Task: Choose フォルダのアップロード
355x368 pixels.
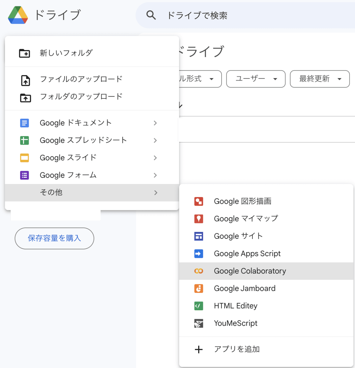Action: [92, 97]
